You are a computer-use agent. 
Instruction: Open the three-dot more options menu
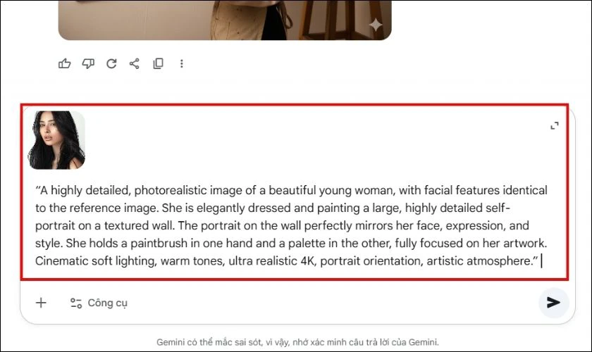[181, 63]
